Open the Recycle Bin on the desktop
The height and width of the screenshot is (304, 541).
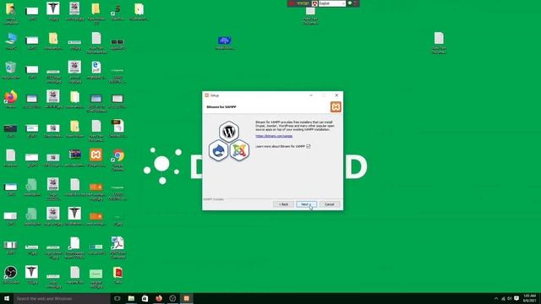[x=11, y=70]
